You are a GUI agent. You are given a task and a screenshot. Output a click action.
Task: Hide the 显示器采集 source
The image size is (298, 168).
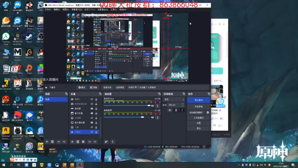click(92, 122)
